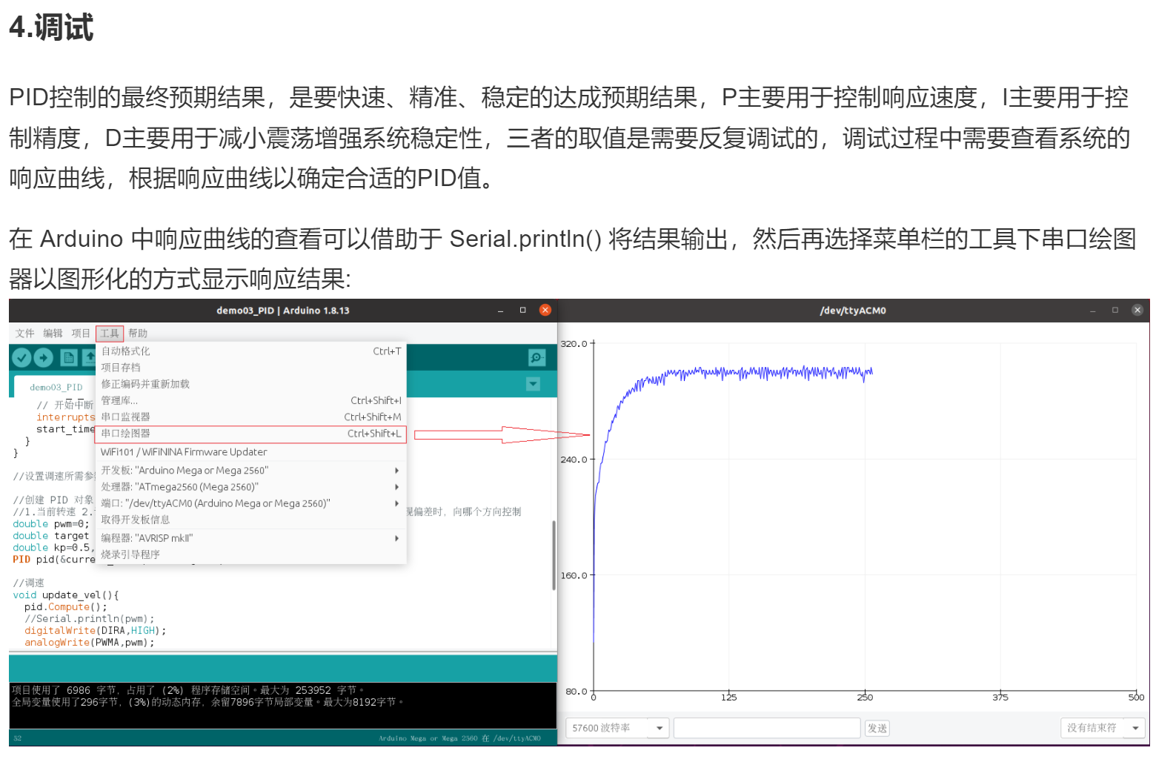Maximize the /dev/ttyACM0 plotter window
Screen dimensions: 1176x762
[x=1115, y=311]
